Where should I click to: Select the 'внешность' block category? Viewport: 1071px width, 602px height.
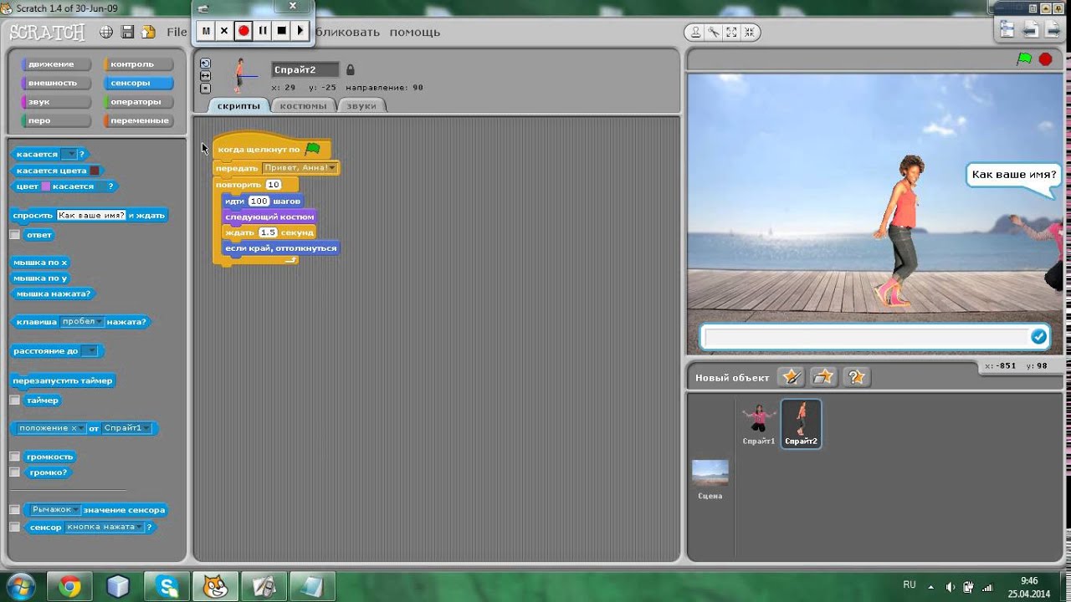(x=55, y=83)
